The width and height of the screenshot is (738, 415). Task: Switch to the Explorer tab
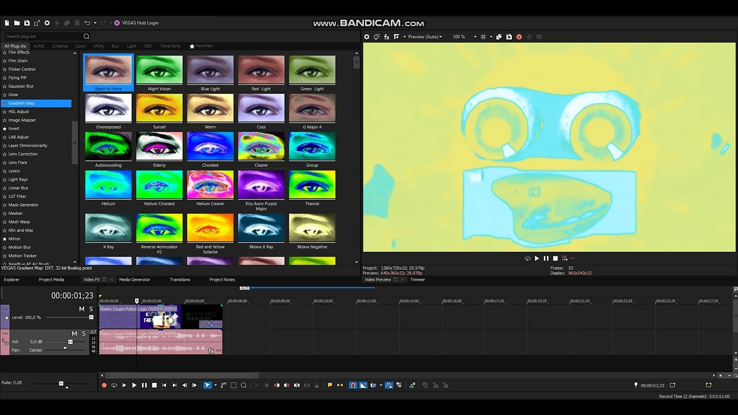tap(12, 280)
